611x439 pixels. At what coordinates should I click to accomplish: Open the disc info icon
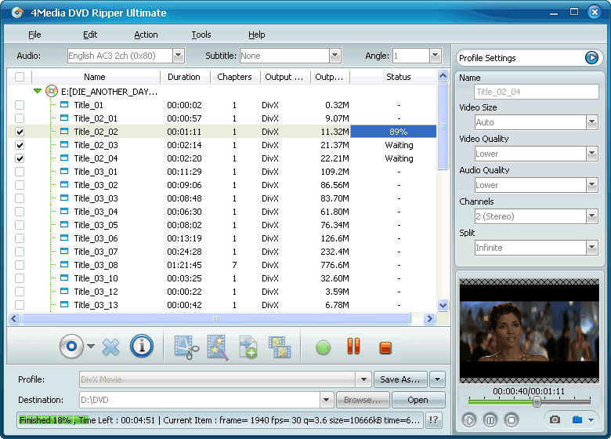pos(142,346)
